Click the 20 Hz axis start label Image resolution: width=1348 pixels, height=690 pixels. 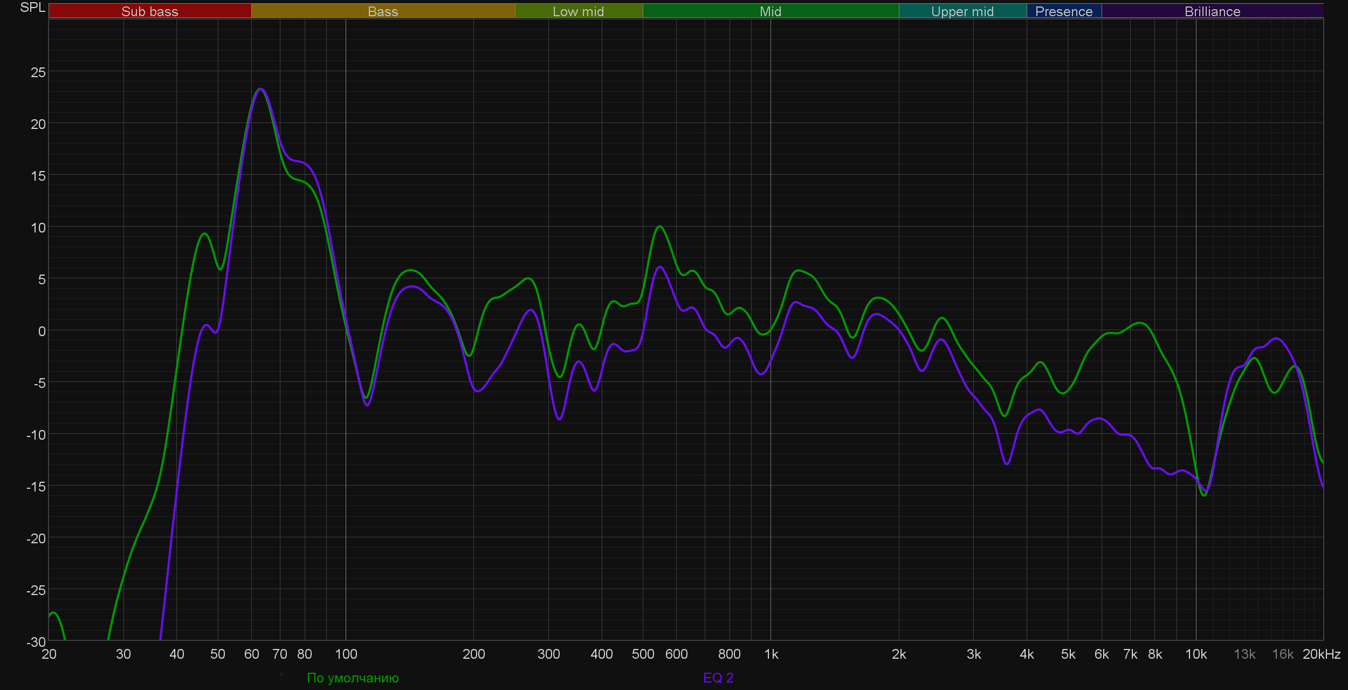[x=49, y=654]
